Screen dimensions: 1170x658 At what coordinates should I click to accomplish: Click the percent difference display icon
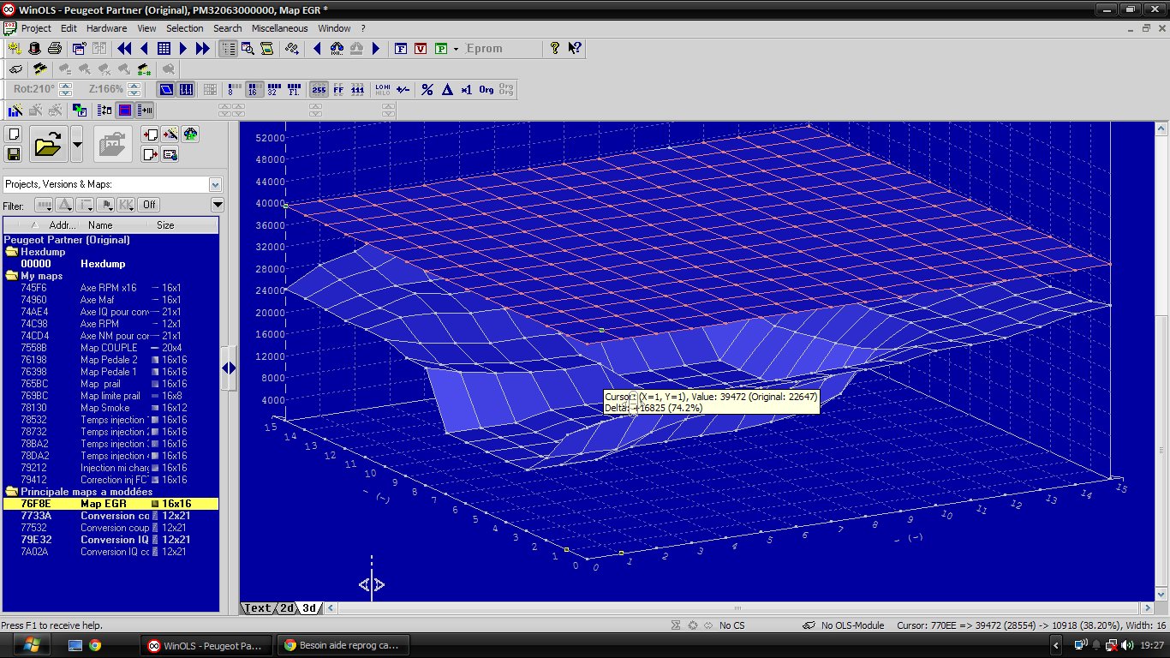click(427, 89)
